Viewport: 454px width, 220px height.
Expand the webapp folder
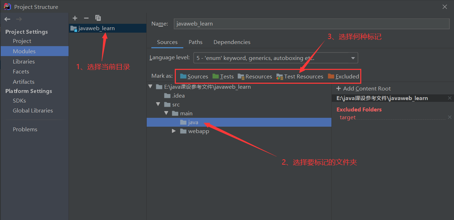pyautogui.click(x=174, y=131)
